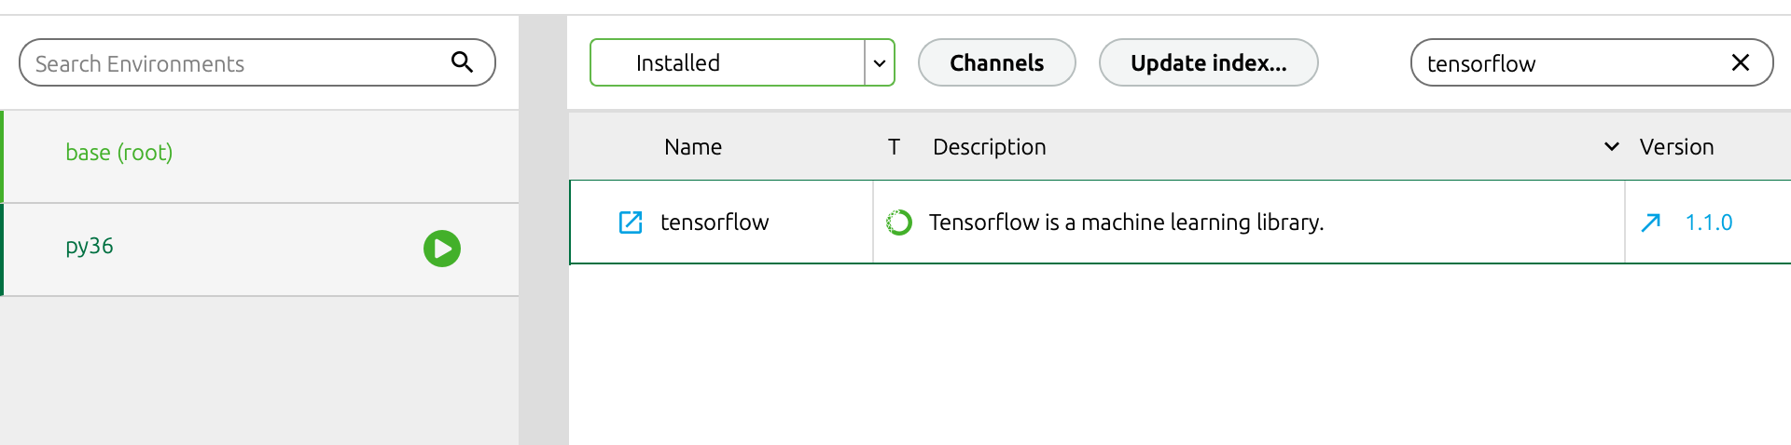The height and width of the screenshot is (445, 1791).
Task: Expand the Installed filter dropdown arrow
Action: tap(879, 63)
